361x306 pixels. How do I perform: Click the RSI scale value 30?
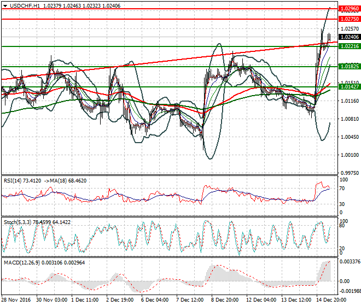342,204
